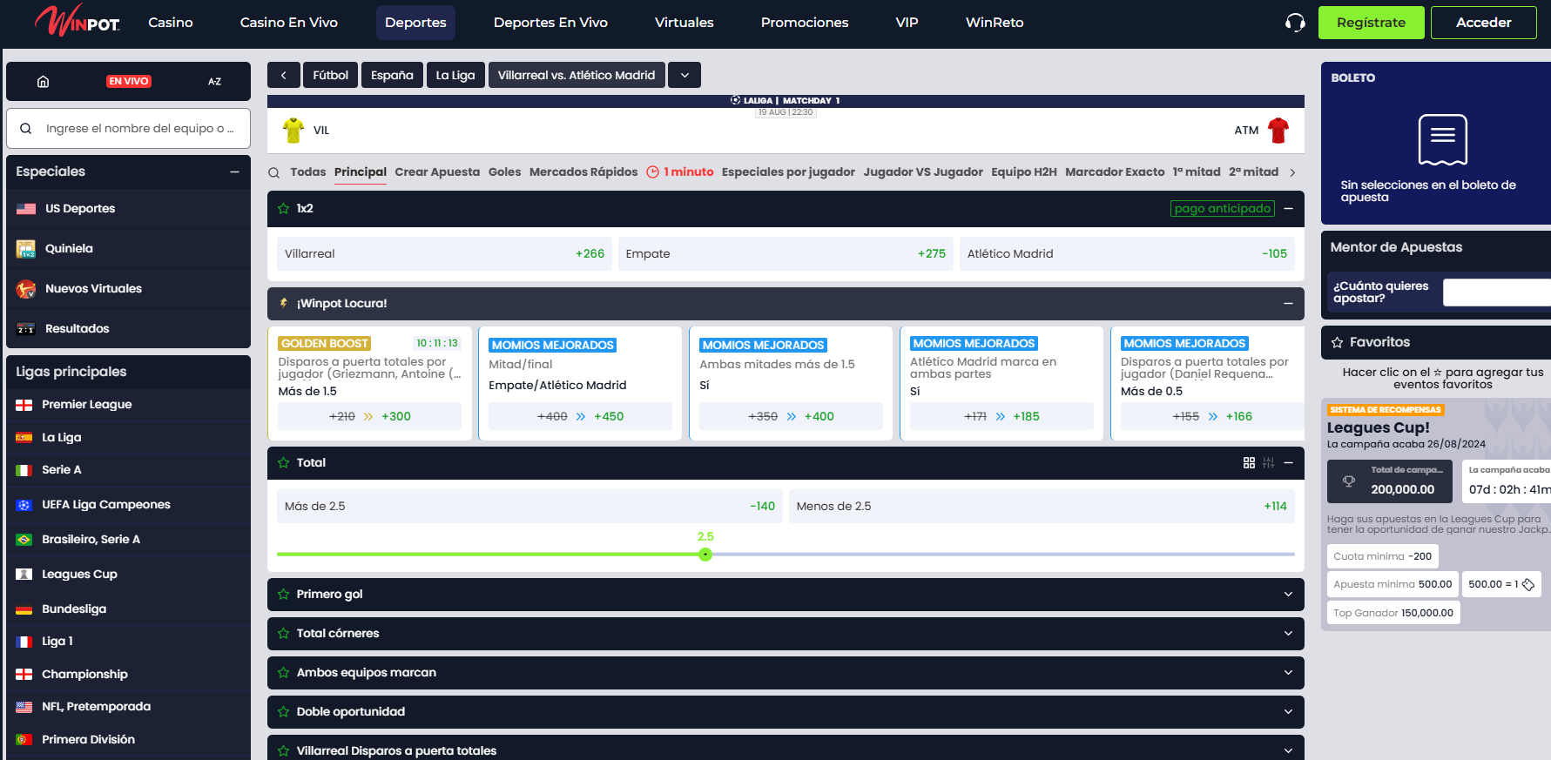Screen dimensions: 1551x760
Task: Favorite the Primero gol market star
Action: tap(283, 595)
